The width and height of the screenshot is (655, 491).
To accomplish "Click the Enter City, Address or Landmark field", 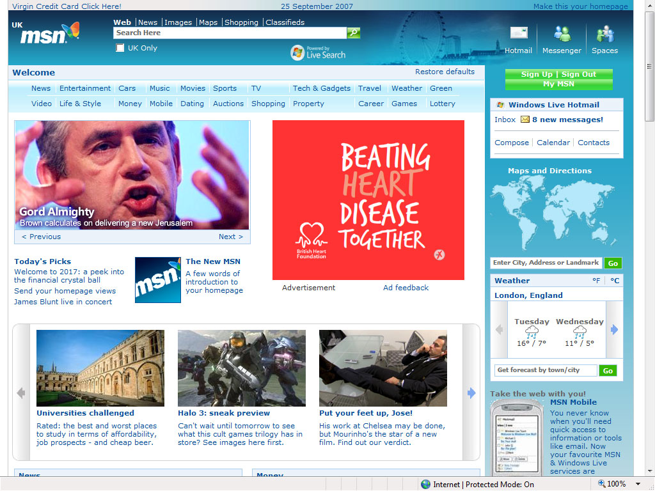I will 546,263.
